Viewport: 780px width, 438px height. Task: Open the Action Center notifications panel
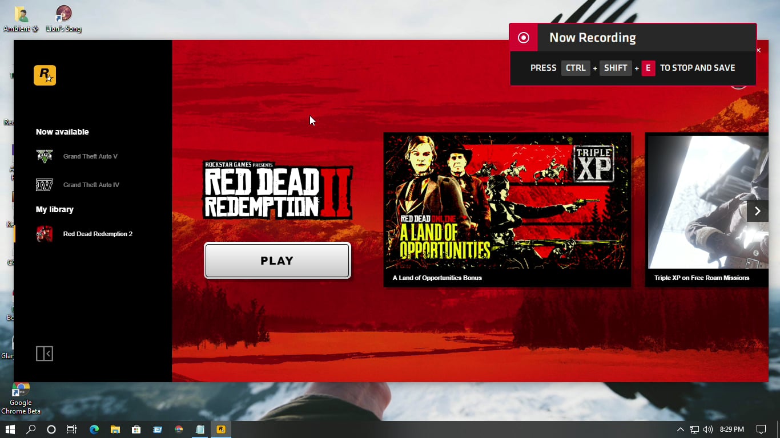[761, 429]
